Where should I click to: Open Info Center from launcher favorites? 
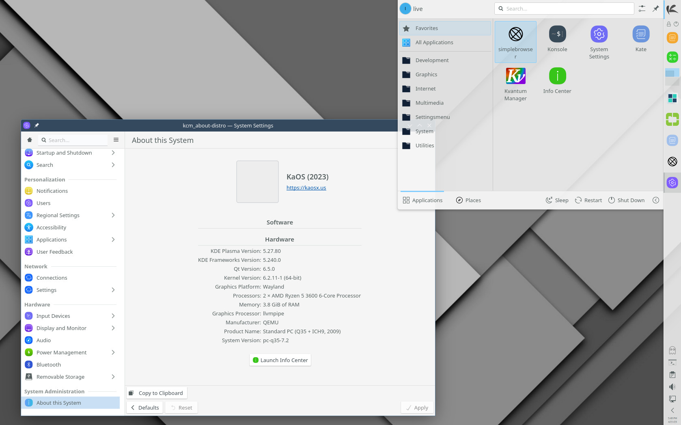[x=557, y=81]
